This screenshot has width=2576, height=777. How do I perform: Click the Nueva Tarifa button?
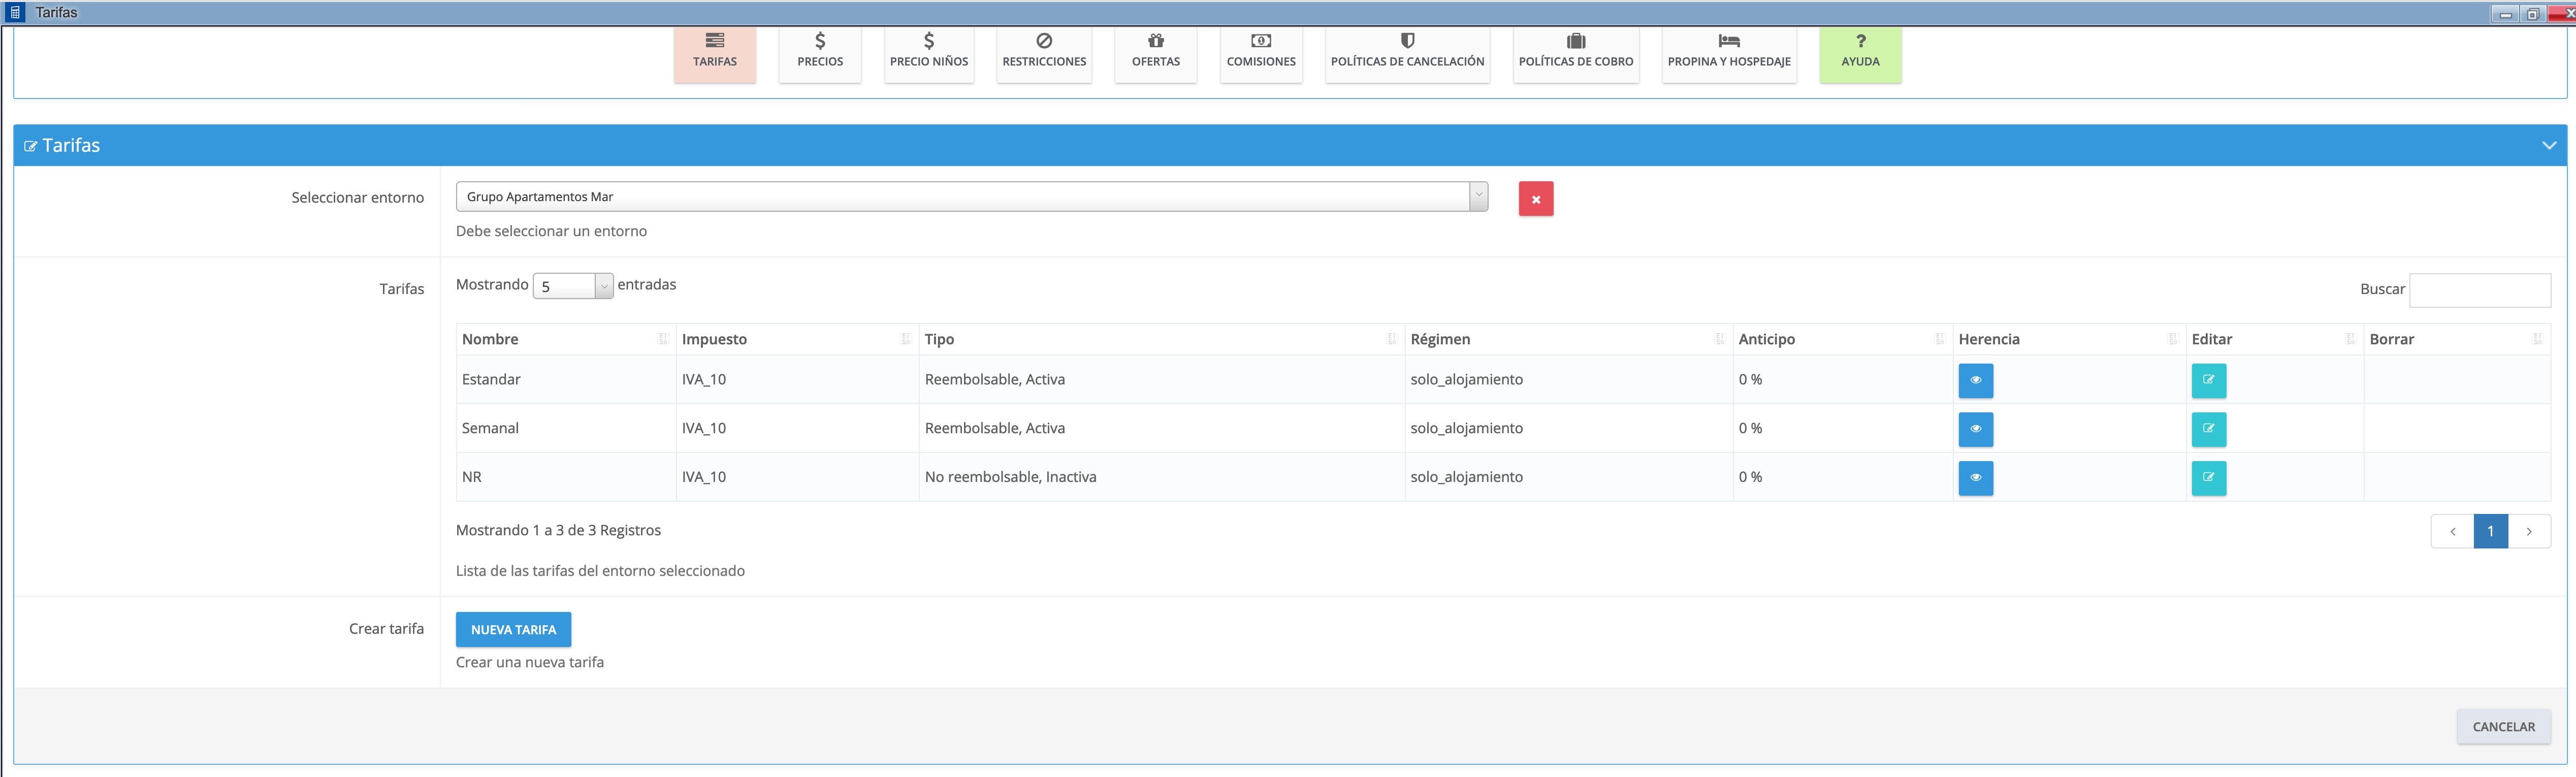tap(513, 630)
